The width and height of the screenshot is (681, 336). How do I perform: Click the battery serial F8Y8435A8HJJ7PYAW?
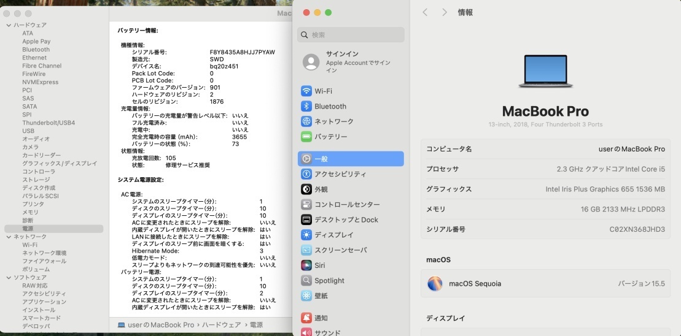(x=243, y=52)
